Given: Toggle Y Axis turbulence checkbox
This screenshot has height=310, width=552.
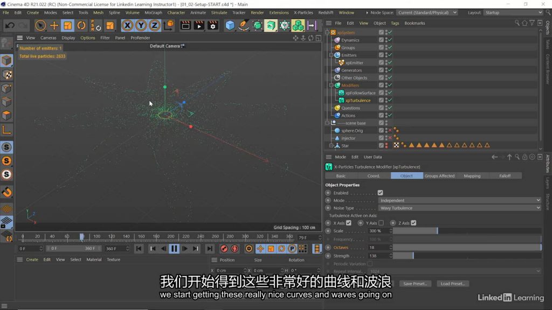Looking at the screenshot, I should 381,223.
